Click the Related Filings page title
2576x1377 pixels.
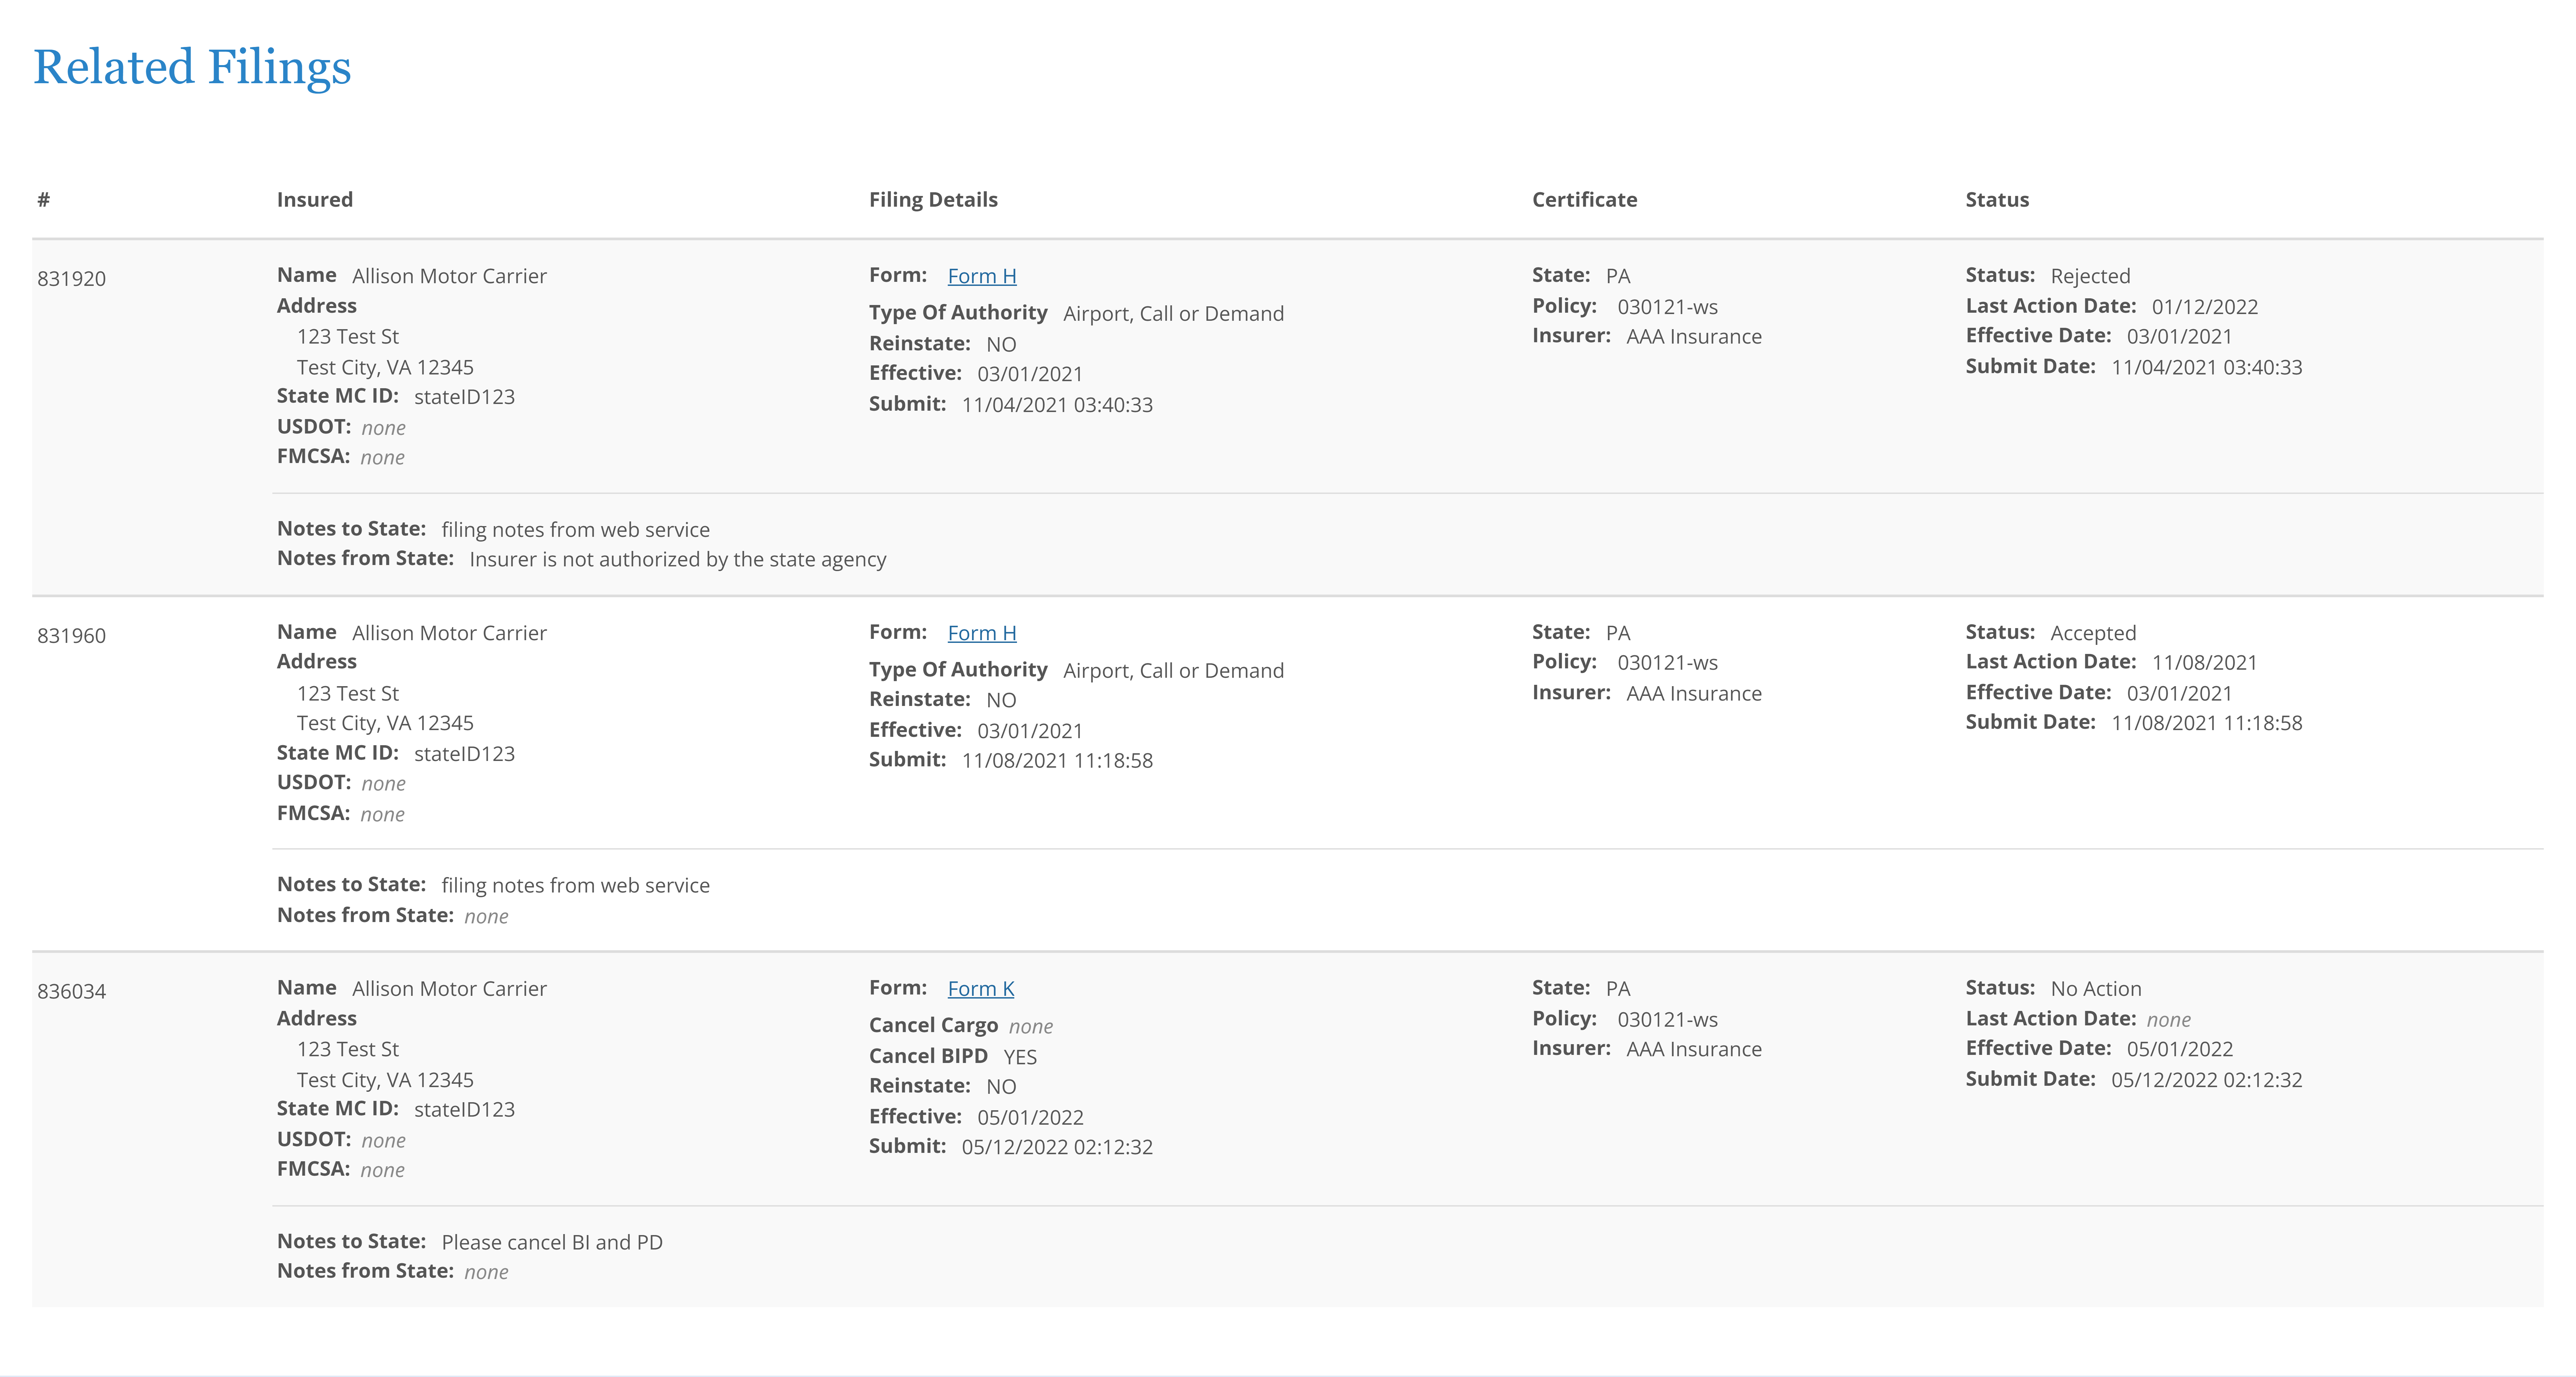pos(192,67)
